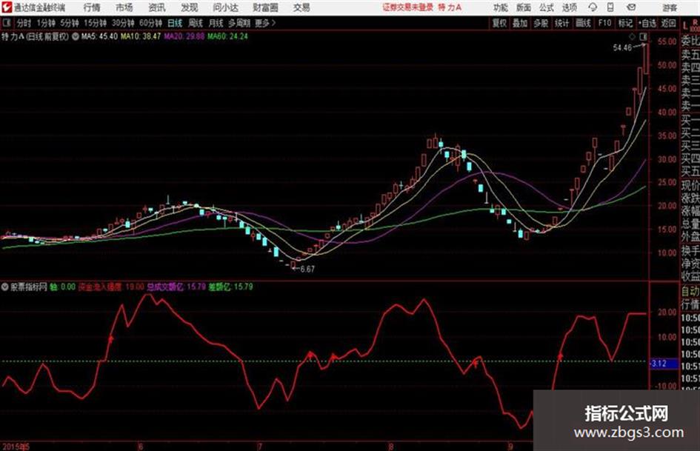Viewport: 700px width, 451px height.
Task: Switch to the 分时 period tab
Action: (x=24, y=23)
